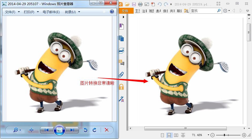Open the Attachments paperclip panel
252x139 pixels.
(121, 74)
